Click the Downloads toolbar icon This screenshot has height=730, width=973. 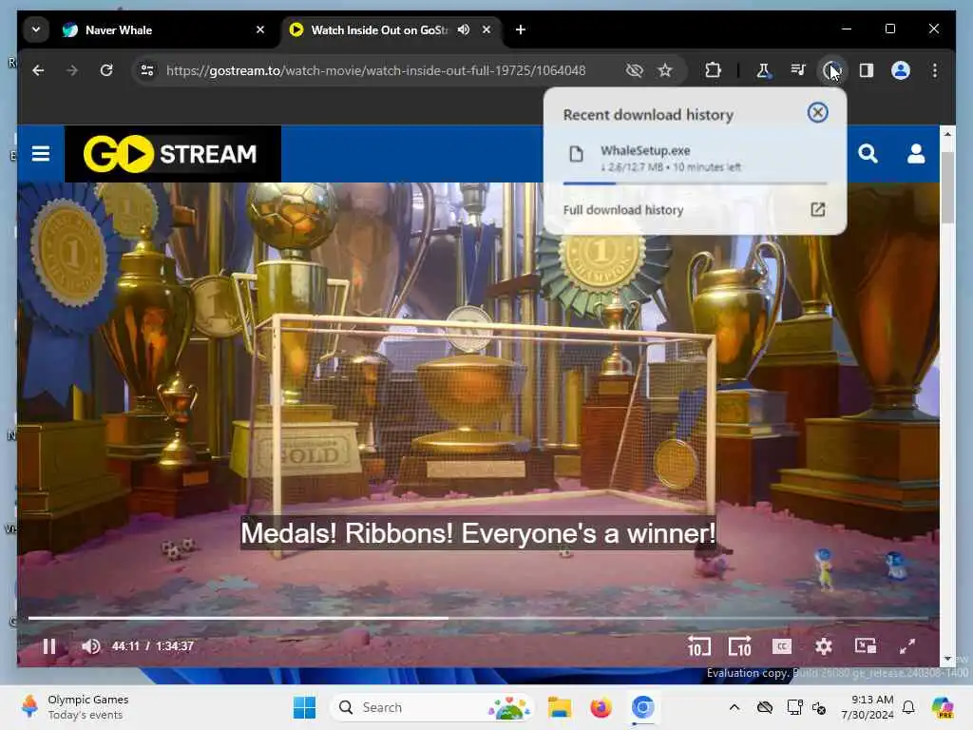point(831,70)
